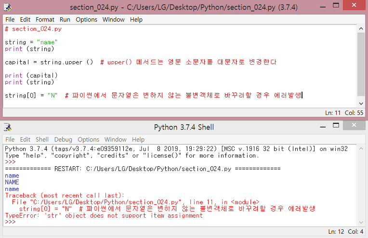
Task: Minimize the Python 3.7.4 Shell window
Action: [x=323, y=127]
